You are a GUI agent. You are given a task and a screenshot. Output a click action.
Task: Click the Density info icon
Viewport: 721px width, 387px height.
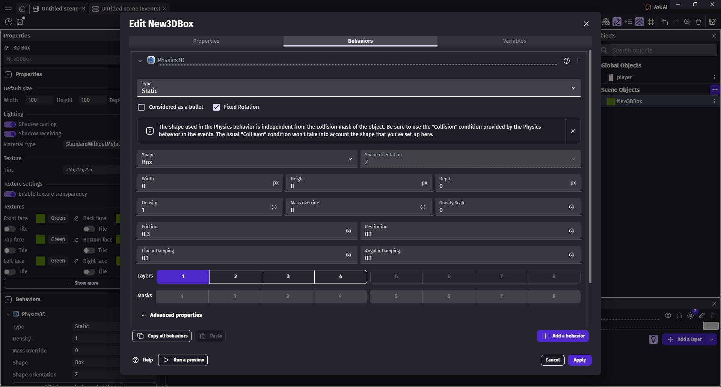pos(274,207)
